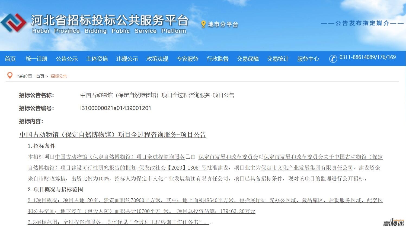Screen dimensions: 406x228
Task: Click announcement number I3100000021a01439001201
Action: tap(116, 108)
